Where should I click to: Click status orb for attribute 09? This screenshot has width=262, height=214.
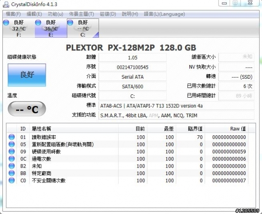(11, 151)
